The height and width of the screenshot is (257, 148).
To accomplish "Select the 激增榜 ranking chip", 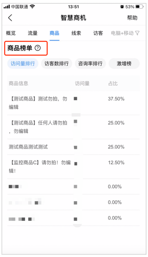I will point(124,63).
